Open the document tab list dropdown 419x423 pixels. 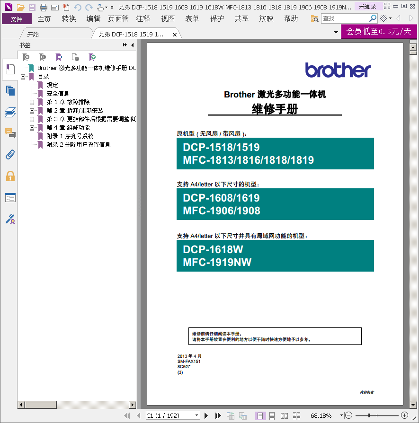336,32
